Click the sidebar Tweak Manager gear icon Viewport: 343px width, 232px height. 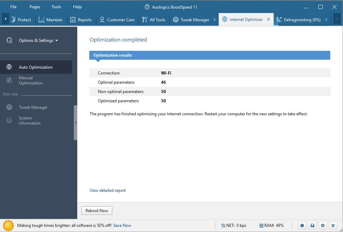click(x=9, y=107)
